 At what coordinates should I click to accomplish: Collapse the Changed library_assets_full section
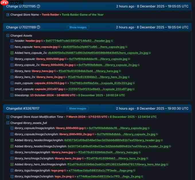tap(8, 123)
